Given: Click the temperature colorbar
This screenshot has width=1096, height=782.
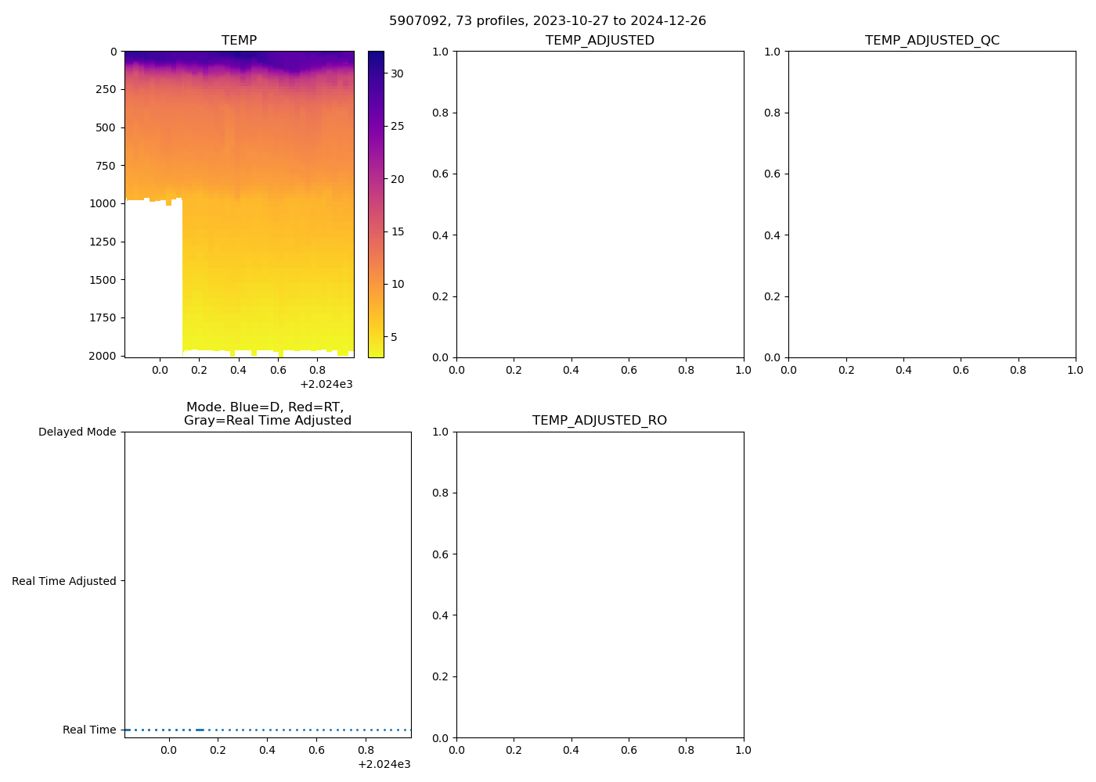Looking at the screenshot, I should [376, 203].
